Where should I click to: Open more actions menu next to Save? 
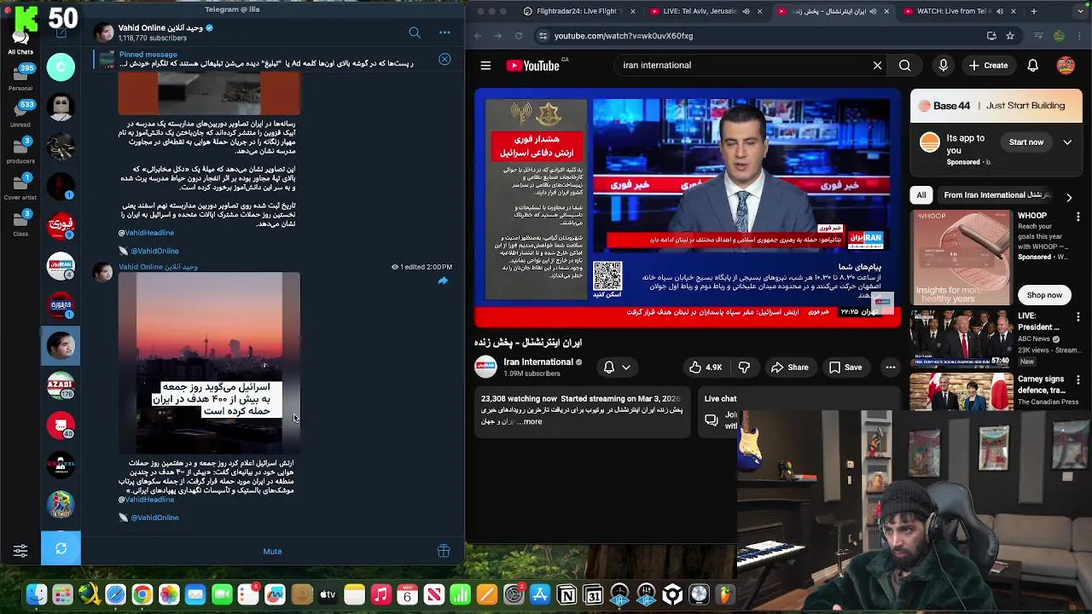[x=890, y=368]
